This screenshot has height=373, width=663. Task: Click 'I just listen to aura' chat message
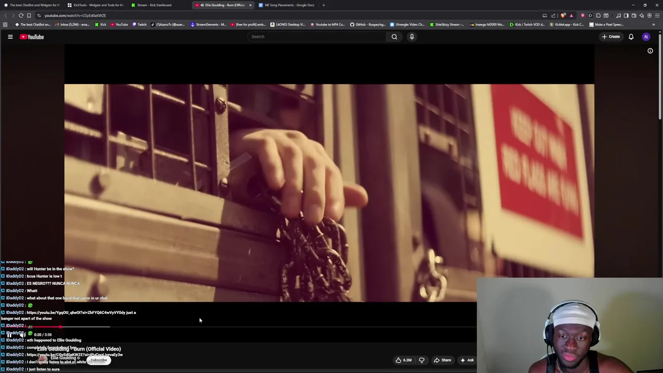[43, 369]
